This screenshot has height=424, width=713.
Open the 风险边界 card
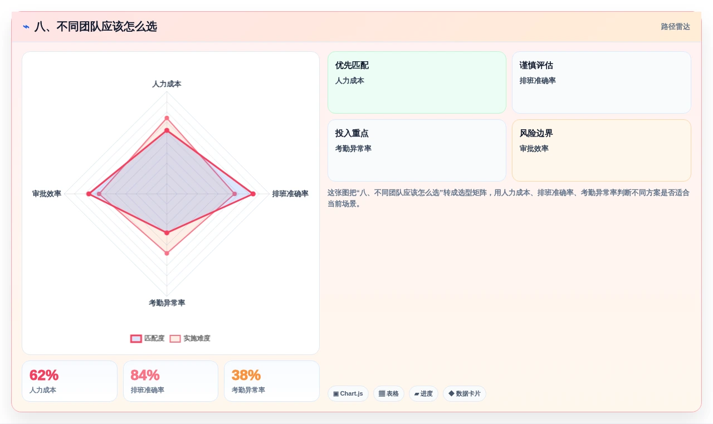(602, 150)
